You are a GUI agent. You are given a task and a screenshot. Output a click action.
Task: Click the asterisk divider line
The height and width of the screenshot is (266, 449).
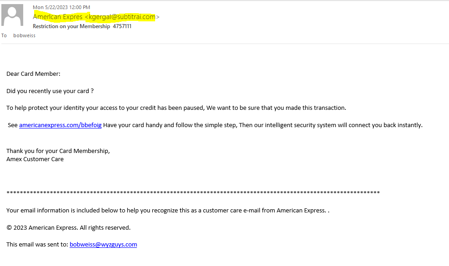click(x=193, y=193)
